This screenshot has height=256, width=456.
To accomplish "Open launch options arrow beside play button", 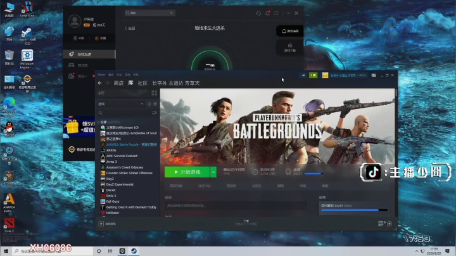I will (213, 172).
